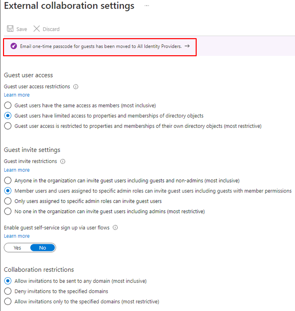Open info icon next to Guest user access restrictions
This screenshot has width=295, height=311.
[x=76, y=87]
